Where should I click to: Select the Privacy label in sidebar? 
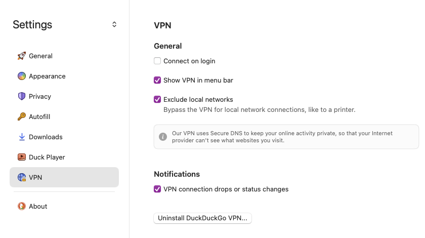tap(40, 96)
